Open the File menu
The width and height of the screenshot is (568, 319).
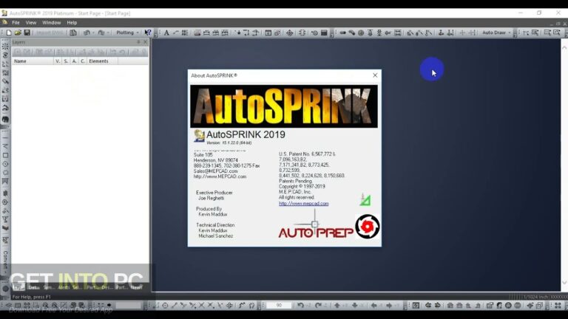click(x=16, y=22)
